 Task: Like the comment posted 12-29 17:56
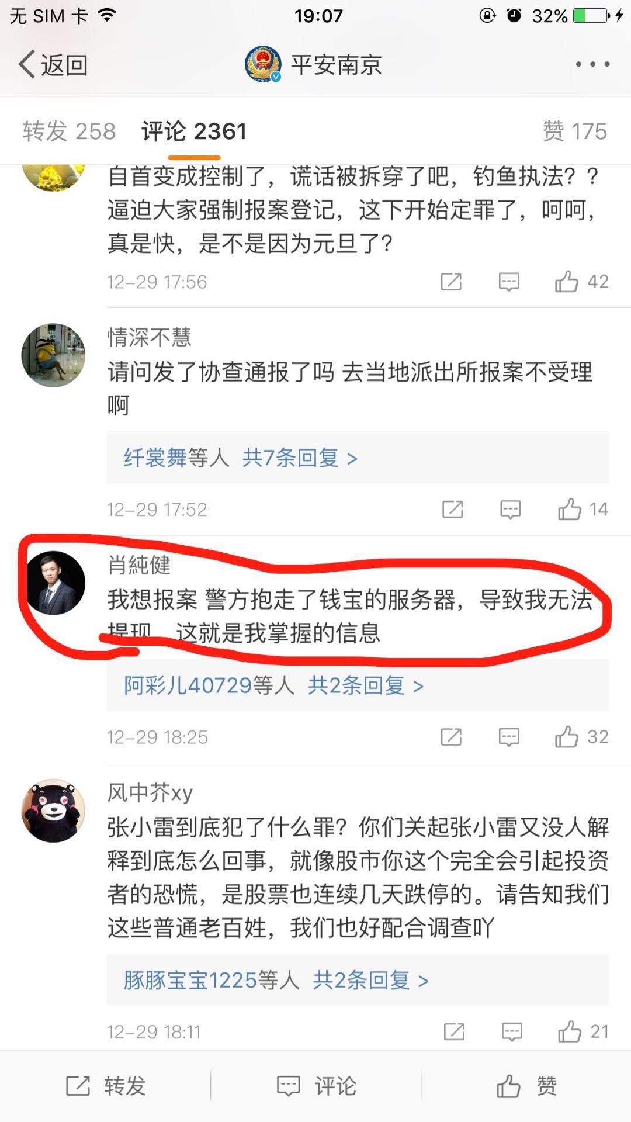(x=581, y=282)
